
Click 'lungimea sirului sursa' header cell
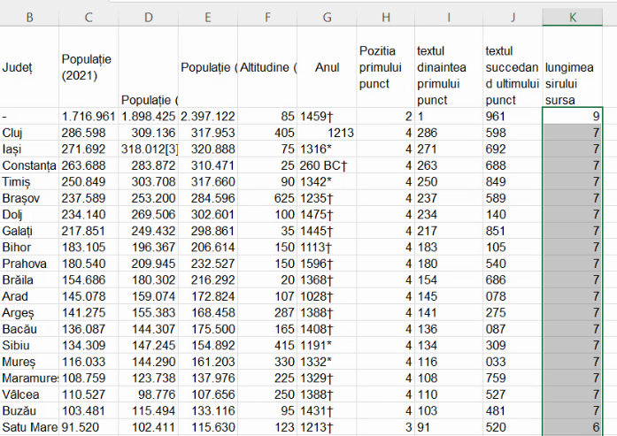573,68
